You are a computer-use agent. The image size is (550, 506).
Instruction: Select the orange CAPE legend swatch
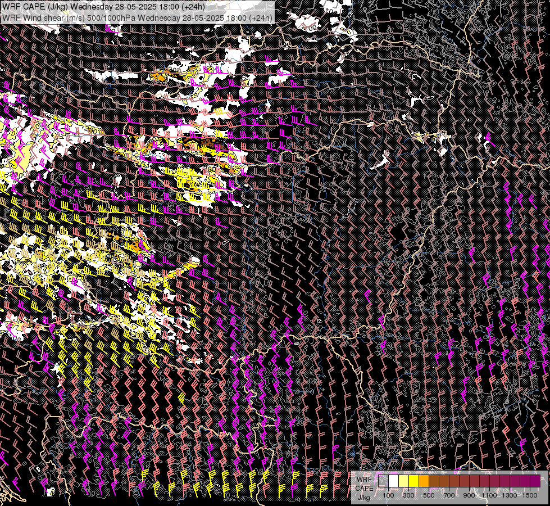tap(424, 481)
